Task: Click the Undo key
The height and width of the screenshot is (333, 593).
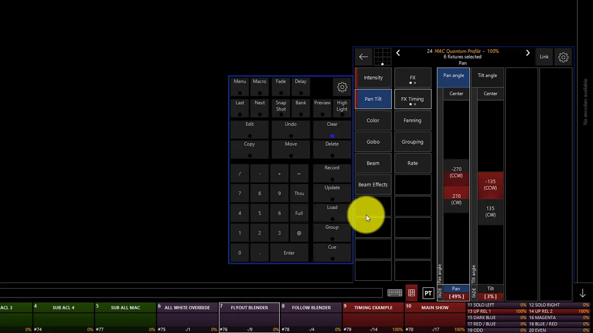Action: click(290, 129)
